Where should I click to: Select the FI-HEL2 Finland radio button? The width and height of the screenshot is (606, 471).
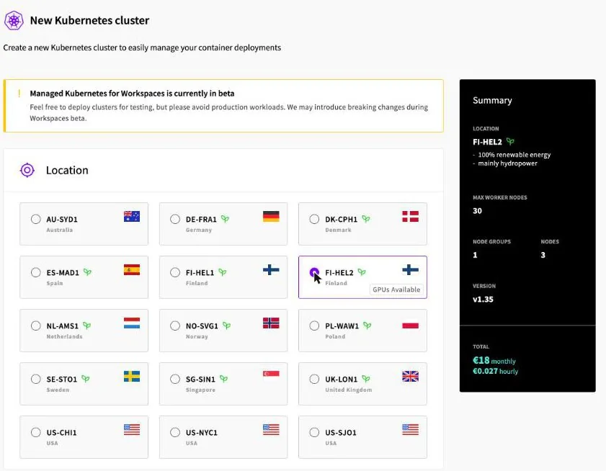[314, 272]
